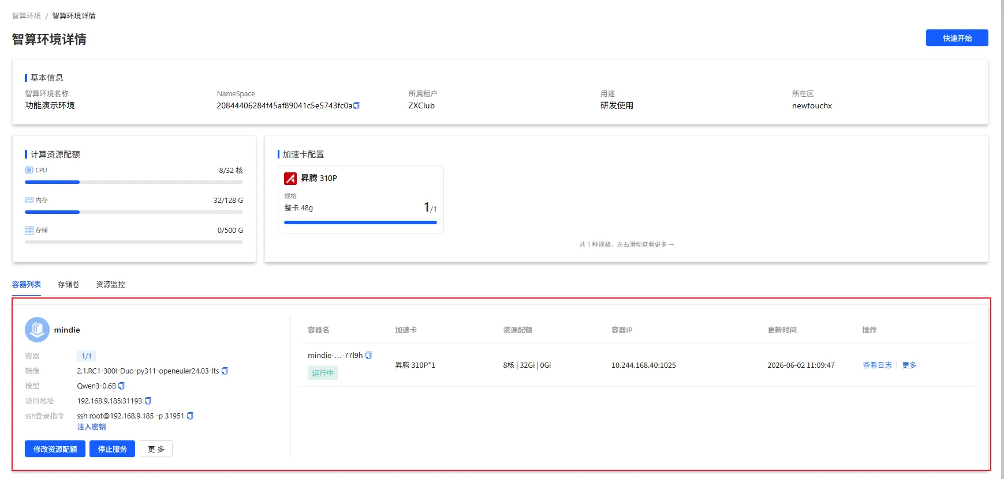The height and width of the screenshot is (479, 1004).
Task: Click the 容器名 column header
Action: [318, 330]
